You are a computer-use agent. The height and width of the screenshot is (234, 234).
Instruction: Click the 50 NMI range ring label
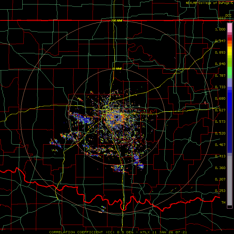pyautogui.click(x=117, y=69)
